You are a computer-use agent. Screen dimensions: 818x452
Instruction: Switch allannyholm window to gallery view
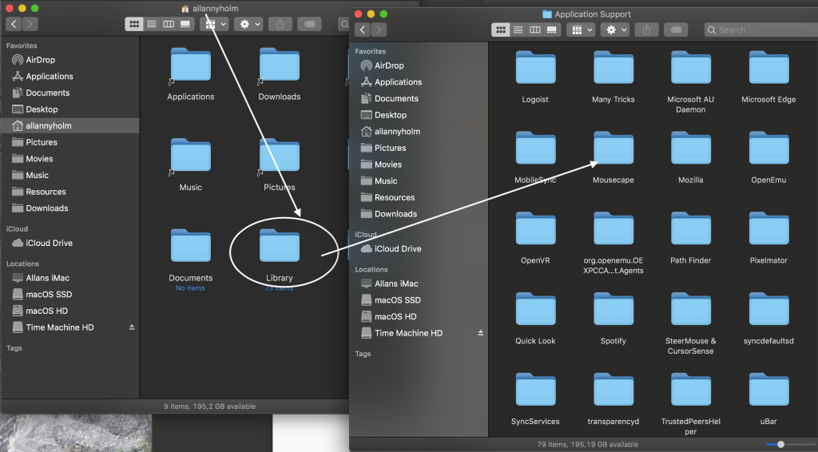pos(185,24)
